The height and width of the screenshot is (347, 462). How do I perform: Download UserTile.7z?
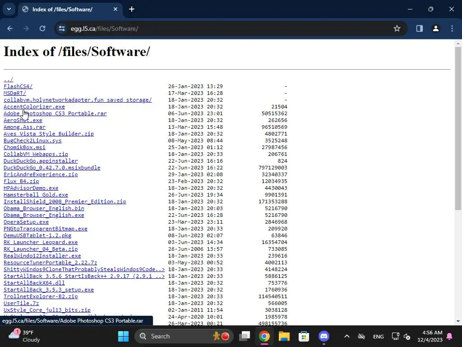pos(21,304)
